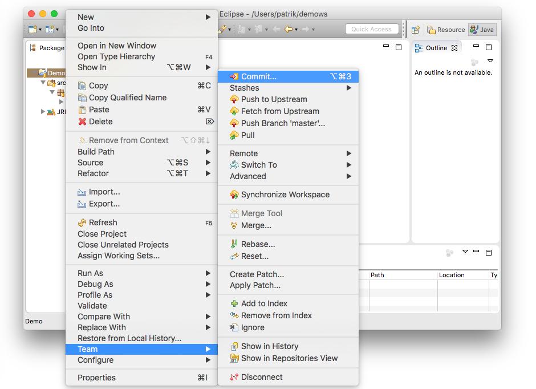536x389 pixels.
Task: Click the Switch To branch icon
Action: pyautogui.click(x=234, y=165)
